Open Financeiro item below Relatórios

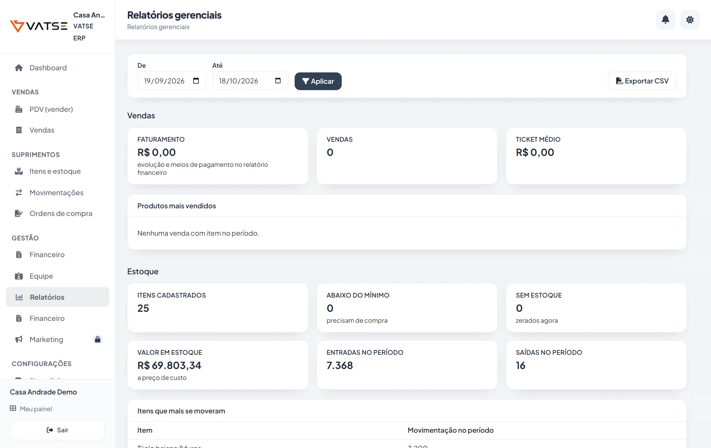point(58,318)
